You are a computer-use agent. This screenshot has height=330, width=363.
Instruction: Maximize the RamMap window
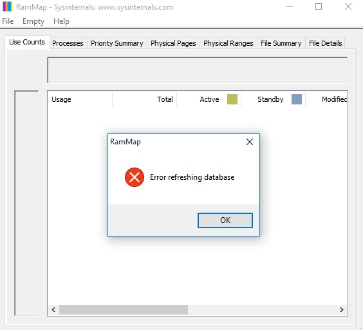click(x=319, y=7)
